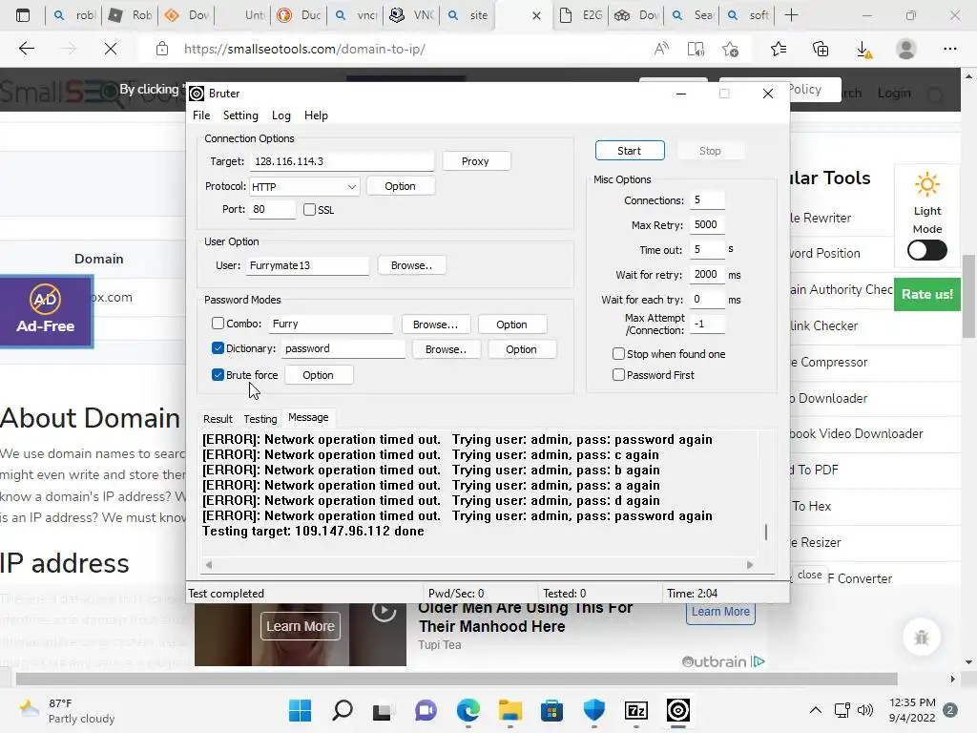Click the Bruter app icon in title bar
977x733 pixels.
(197, 94)
